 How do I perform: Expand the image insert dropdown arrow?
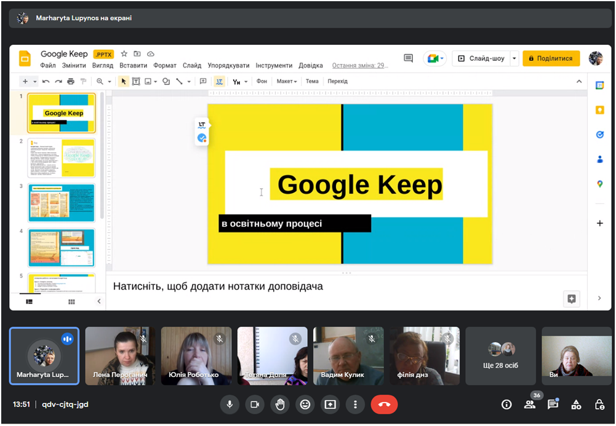[156, 82]
